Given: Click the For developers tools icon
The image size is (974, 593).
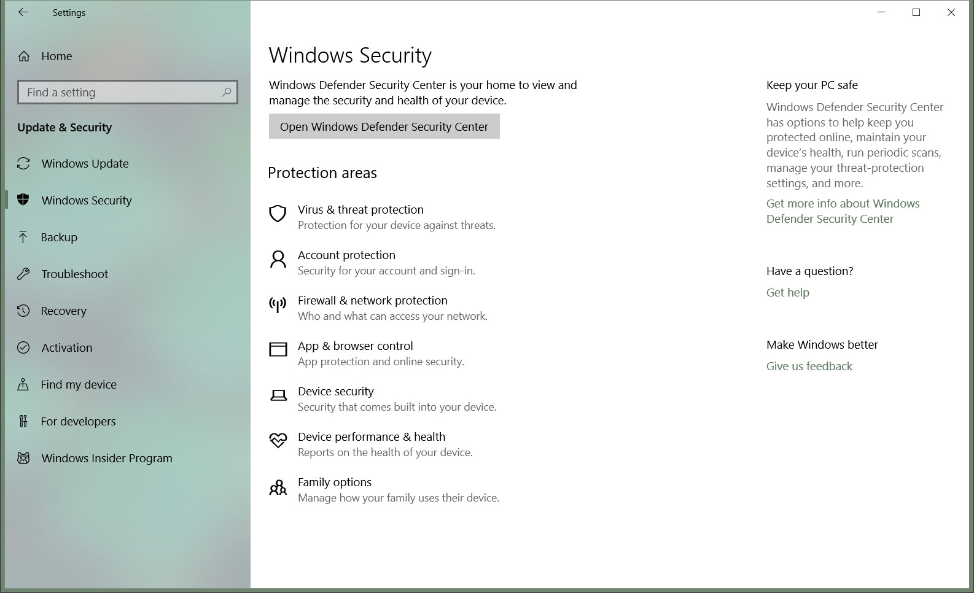Looking at the screenshot, I should (23, 421).
